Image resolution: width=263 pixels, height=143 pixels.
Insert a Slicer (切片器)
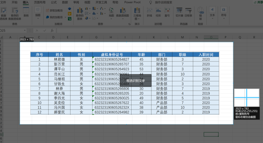click(179, 12)
